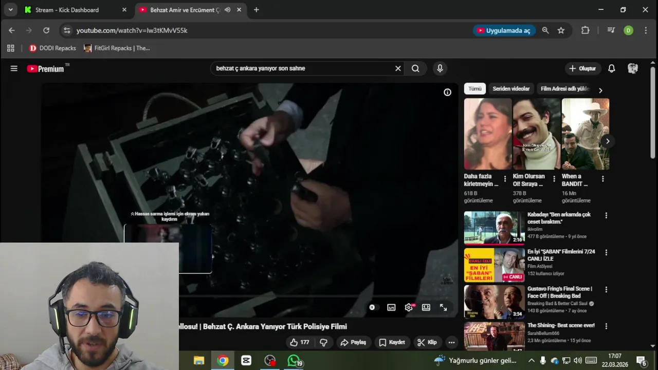The width and height of the screenshot is (658, 370).
Task: Focus the address bar URL
Action: pyautogui.click(x=132, y=30)
